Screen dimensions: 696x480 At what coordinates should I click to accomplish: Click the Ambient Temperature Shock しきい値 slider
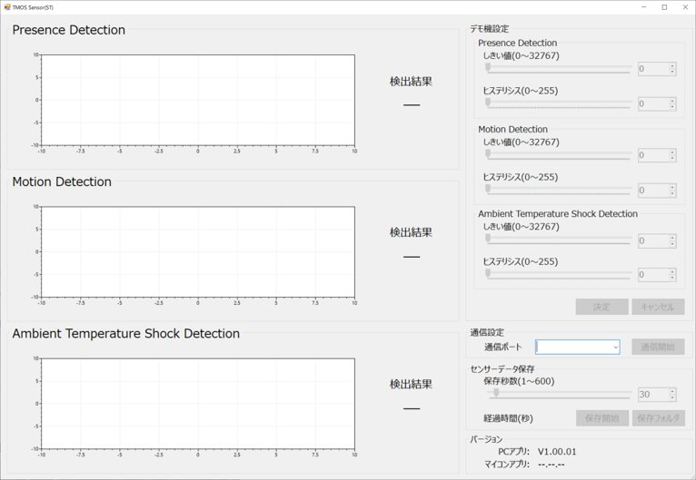[x=488, y=240]
